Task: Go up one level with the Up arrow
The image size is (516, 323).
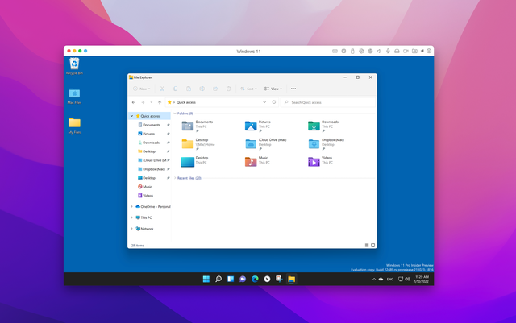Action: pyautogui.click(x=160, y=102)
